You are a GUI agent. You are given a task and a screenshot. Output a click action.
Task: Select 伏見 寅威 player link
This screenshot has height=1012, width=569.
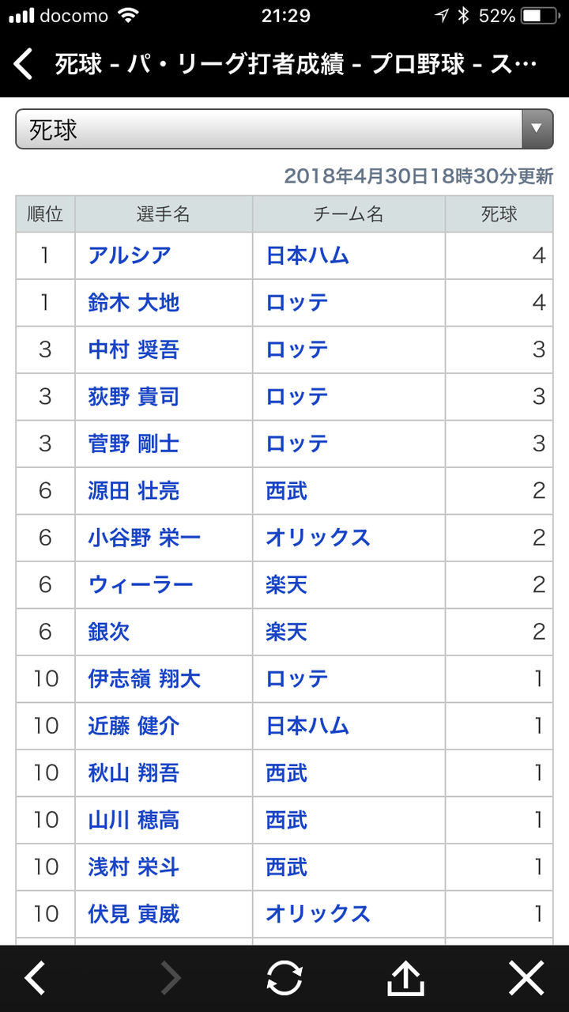134,914
